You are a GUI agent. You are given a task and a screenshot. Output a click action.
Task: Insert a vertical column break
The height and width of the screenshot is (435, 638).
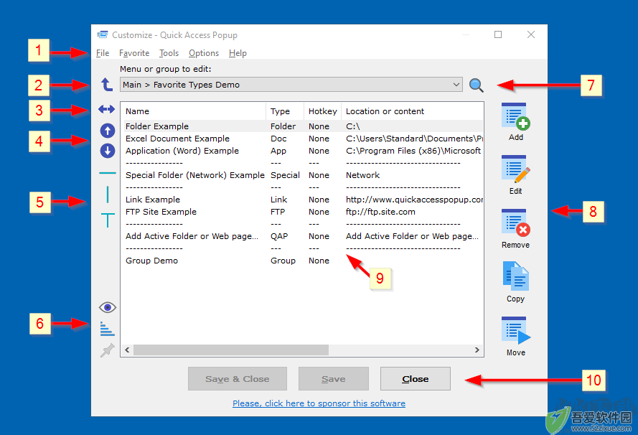(108, 194)
